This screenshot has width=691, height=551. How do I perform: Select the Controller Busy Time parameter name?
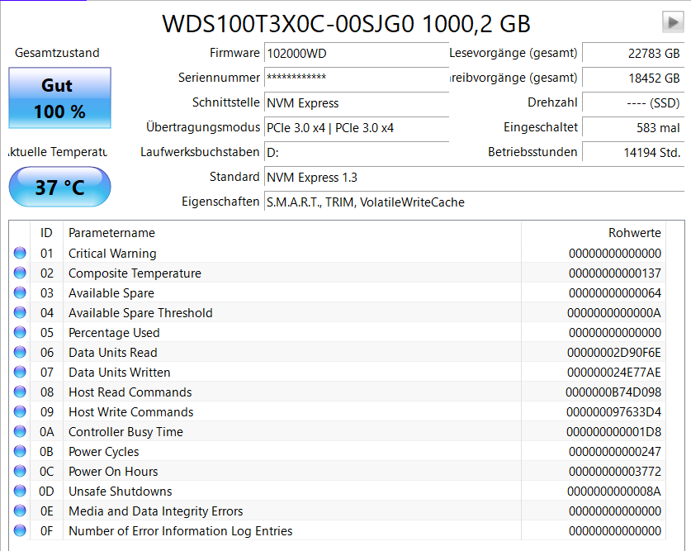tap(125, 432)
